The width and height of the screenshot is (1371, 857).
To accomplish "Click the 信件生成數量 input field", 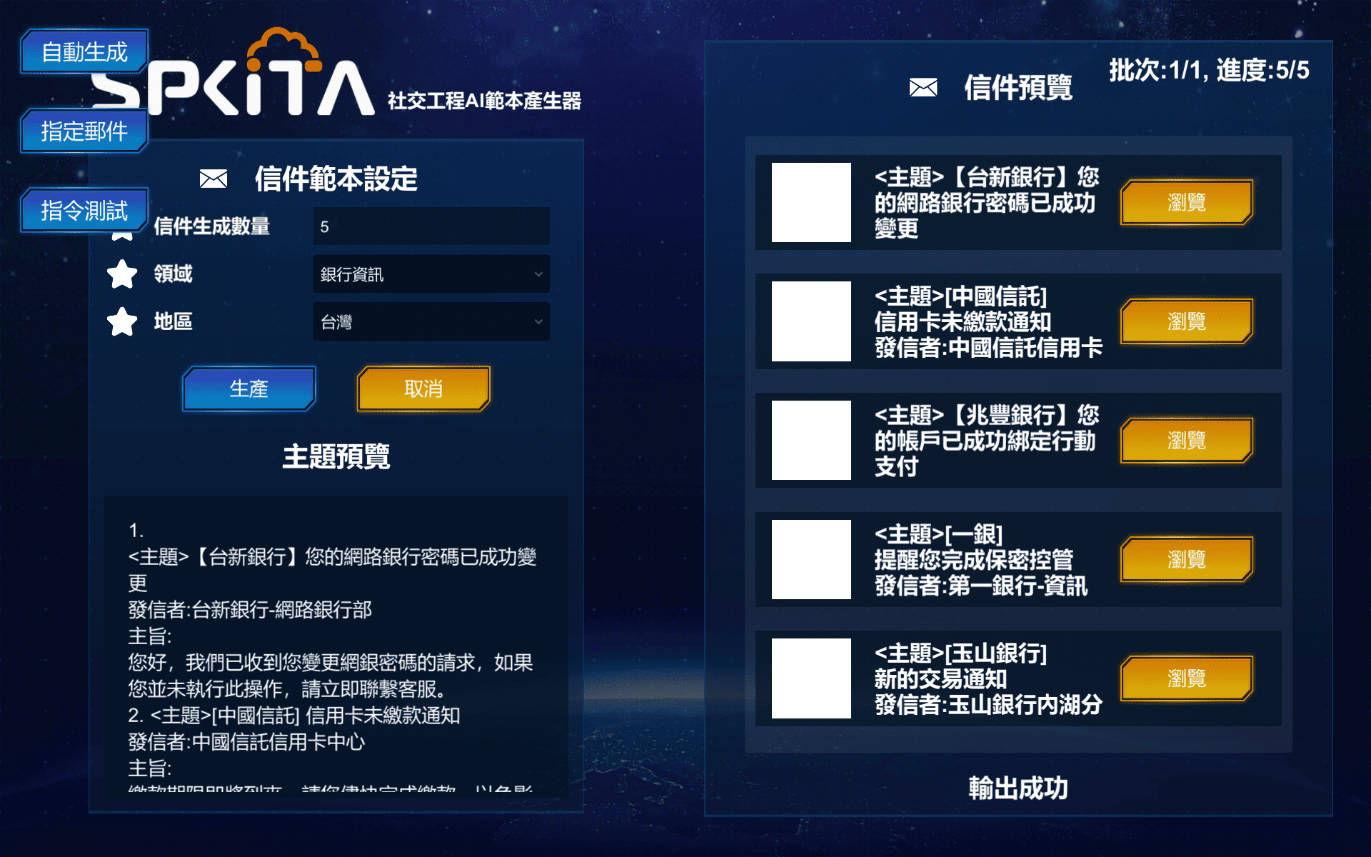I will coord(431,226).
